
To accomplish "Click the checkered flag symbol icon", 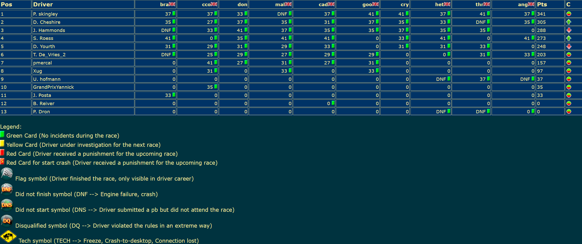I will pos(7,174).
